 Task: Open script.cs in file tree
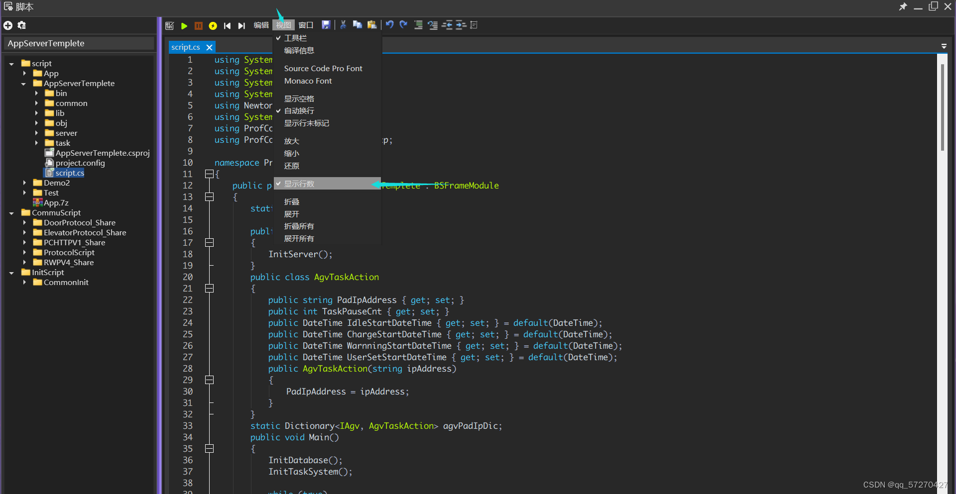[x=64, y=173]
